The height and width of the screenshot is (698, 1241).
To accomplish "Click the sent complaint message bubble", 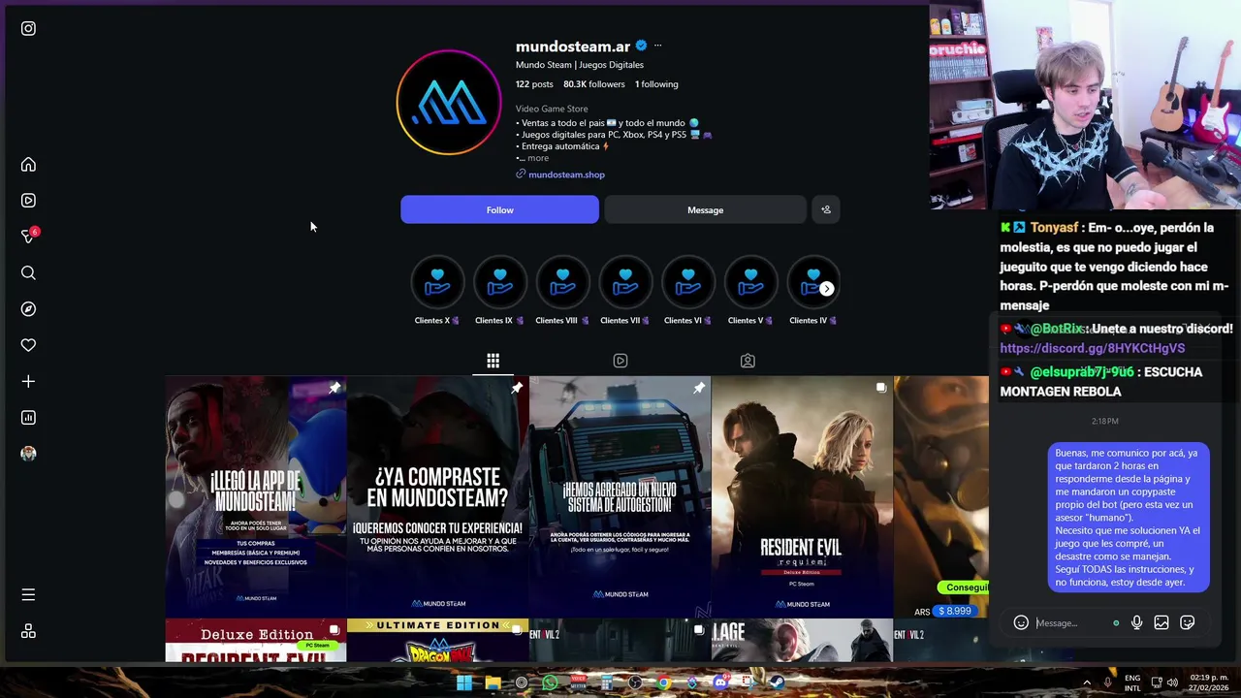I will (1129, 518).
